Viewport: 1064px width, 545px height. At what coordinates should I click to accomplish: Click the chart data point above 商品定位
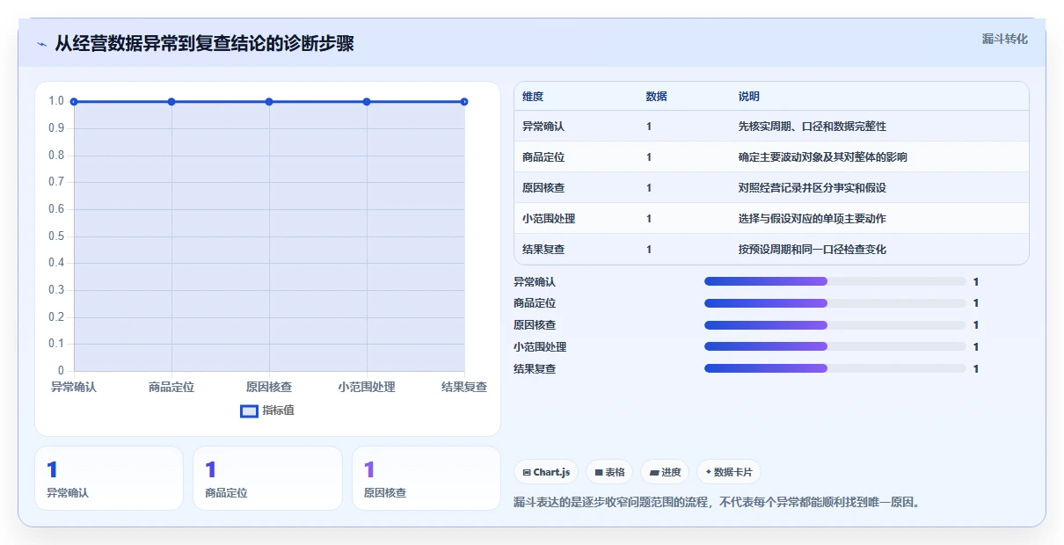click(x=171, y=102)
